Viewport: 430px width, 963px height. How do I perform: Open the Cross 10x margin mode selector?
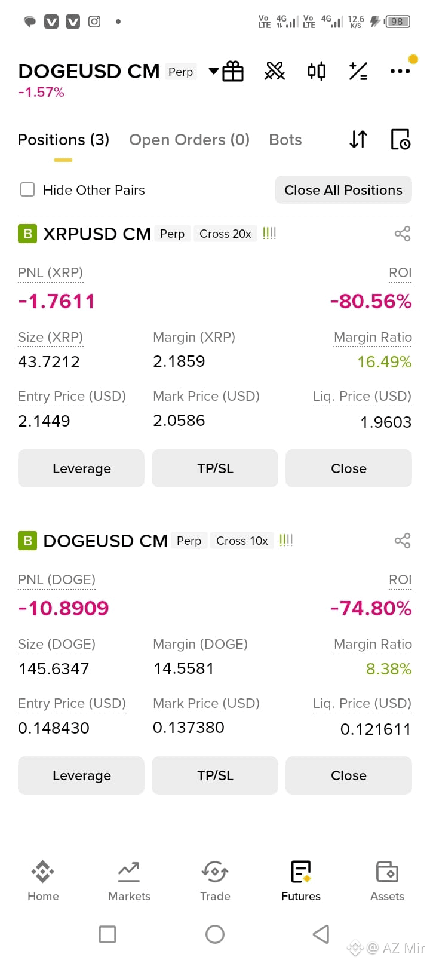(x=242, y=541)
